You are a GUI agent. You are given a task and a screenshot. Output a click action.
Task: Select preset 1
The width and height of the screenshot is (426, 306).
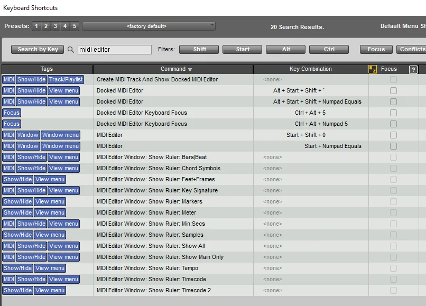click(36, 26)
